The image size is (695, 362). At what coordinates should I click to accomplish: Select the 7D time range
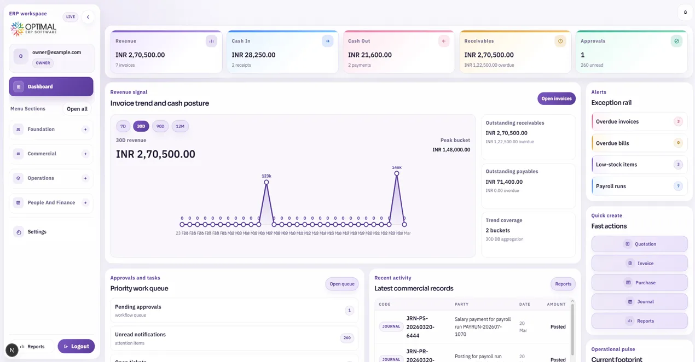tap(123, 126)
